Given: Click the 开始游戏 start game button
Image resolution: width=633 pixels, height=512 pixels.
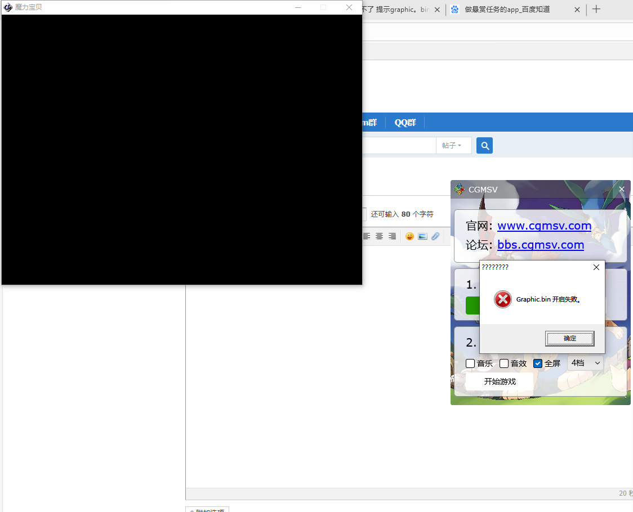Looking at the screenshot, I should click(x=500, y=381).
